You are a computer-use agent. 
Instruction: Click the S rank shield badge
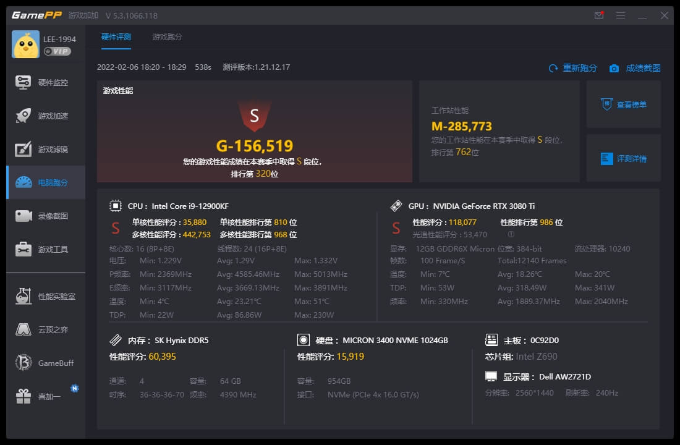[255, 116]
